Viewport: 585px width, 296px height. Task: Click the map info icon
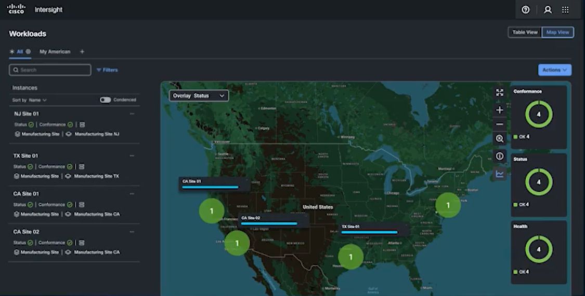500,156
